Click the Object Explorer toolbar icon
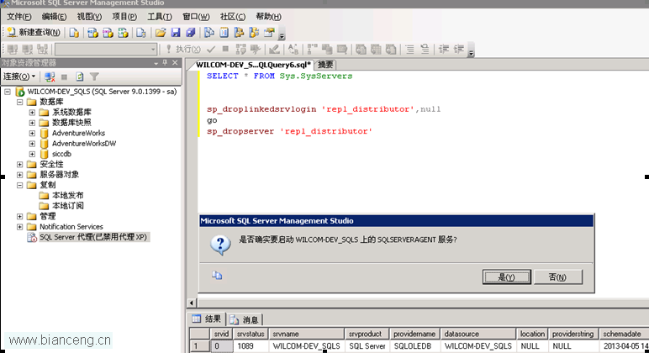The width and height of the screenshot is (649, 353). pos(239,32)
